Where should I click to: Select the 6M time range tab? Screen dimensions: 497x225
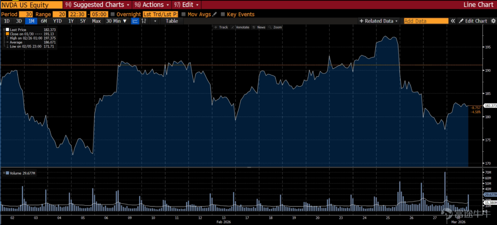[44, 21]
